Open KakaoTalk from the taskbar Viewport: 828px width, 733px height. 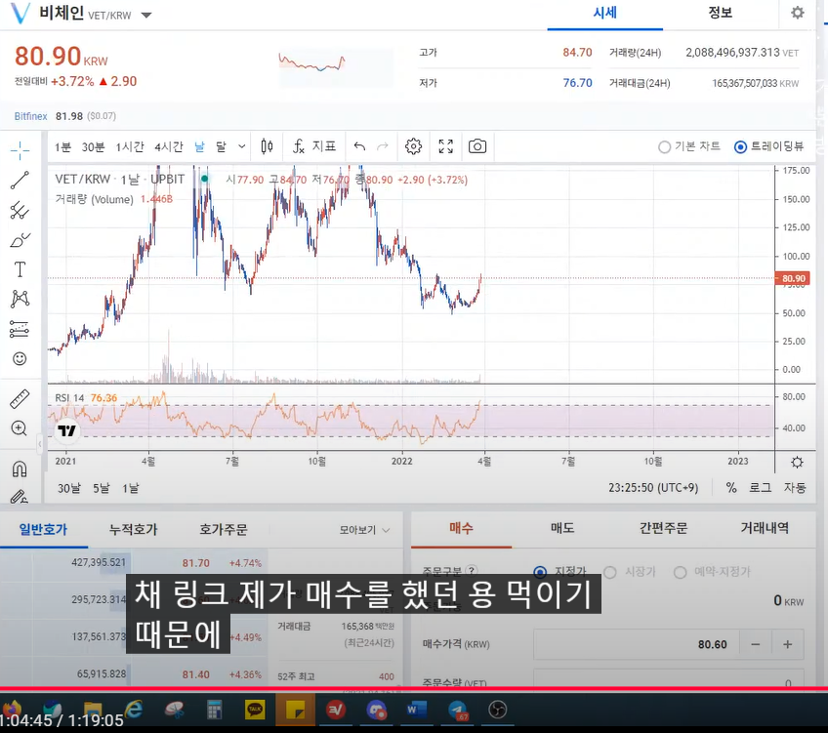click(x=255, y=710)
